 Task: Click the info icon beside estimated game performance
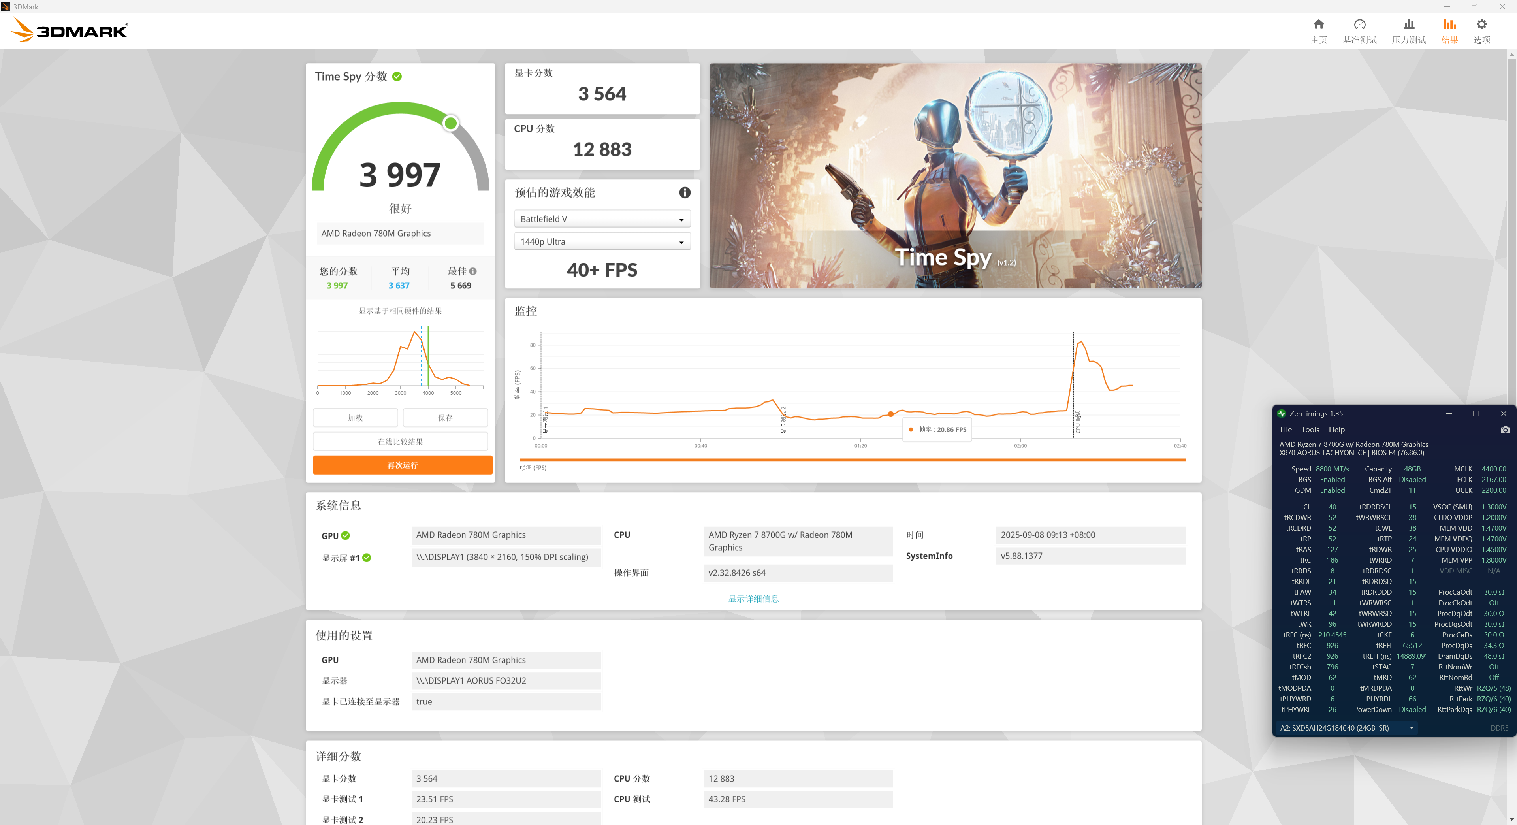(684, 192)
